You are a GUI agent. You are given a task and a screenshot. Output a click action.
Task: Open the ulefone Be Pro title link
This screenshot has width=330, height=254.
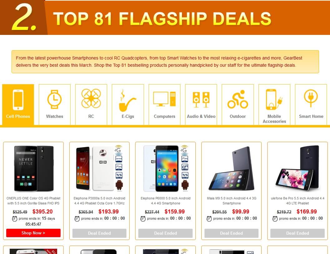pos(298,201)
